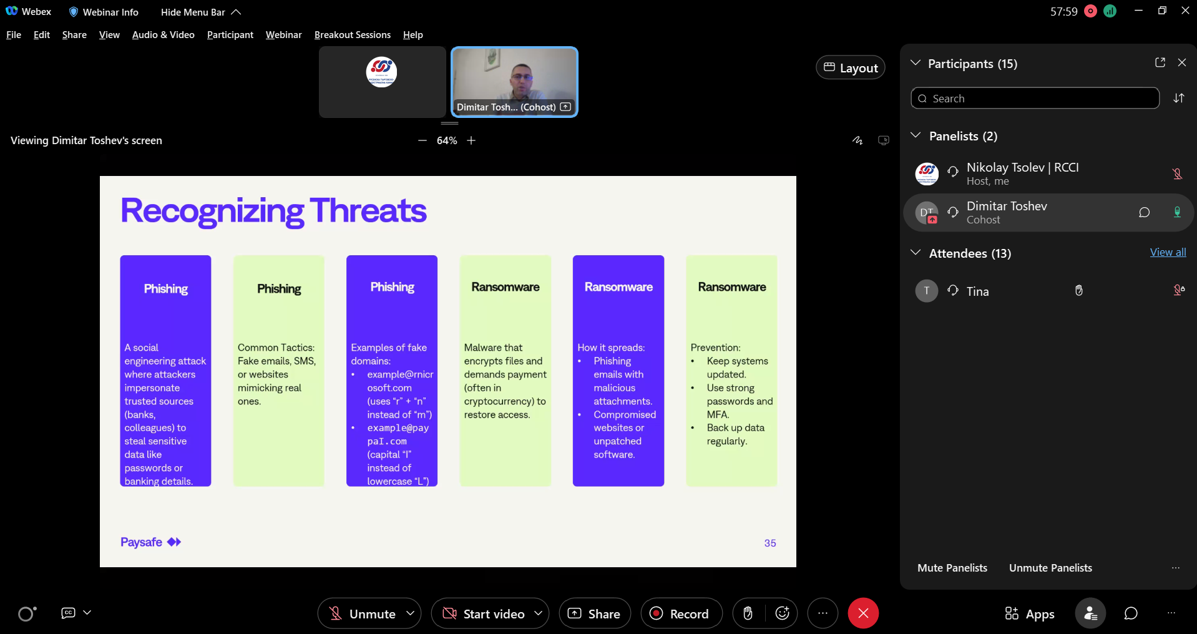Open the Breakout Sessions menu
The height and width of the screenshot is (634, 1197).
pos(352,35)
